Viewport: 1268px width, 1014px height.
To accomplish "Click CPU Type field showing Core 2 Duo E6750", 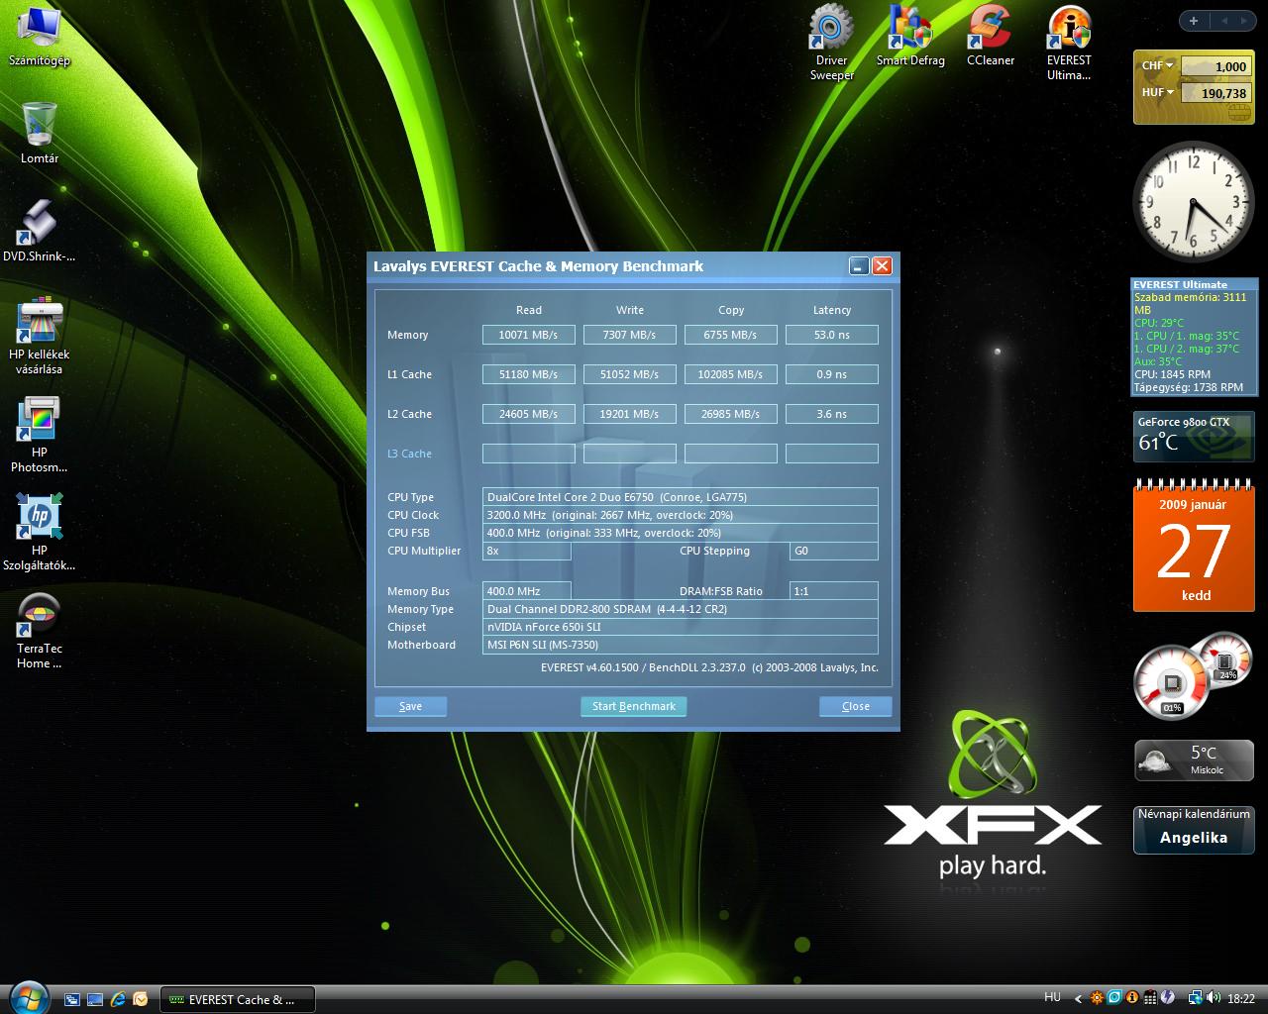I will pyautogui.click(x=680, y=497).
